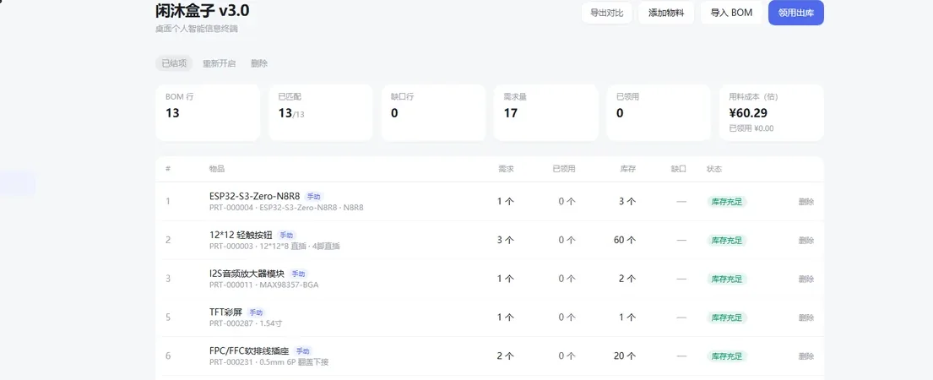Viewport: 933px width, 380px height.
Task: Delete the ESP32-S3-Zero-N8R8 row
Action: pos(806,202)
